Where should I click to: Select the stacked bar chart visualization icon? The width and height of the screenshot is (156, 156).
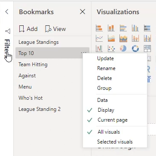point(99,28)
